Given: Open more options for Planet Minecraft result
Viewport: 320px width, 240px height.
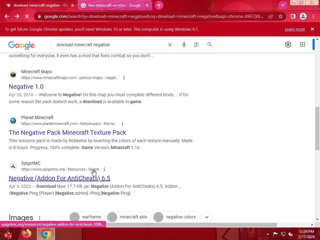Looking at the screenshot, I should tap(122, 124).
